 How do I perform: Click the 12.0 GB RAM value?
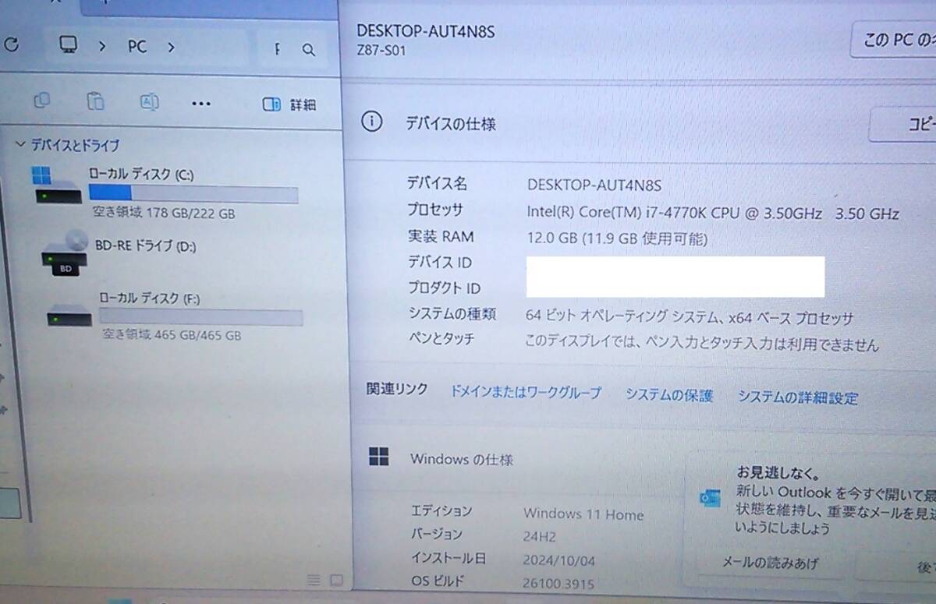pos(618,238)
